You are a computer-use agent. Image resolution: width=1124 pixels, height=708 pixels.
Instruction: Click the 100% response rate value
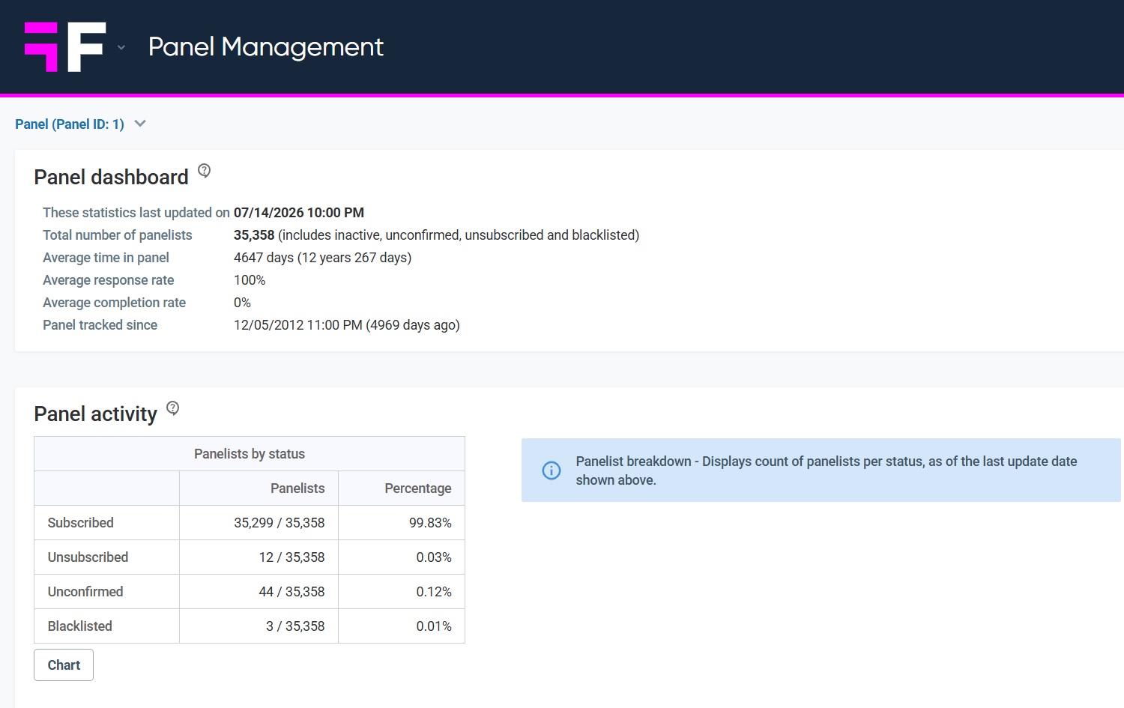[250, 280]
